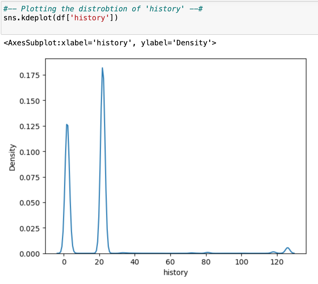This screenshot has height=284, width=318.
Task: Click the Density y-axis label
Action: (x=12, y=157)
